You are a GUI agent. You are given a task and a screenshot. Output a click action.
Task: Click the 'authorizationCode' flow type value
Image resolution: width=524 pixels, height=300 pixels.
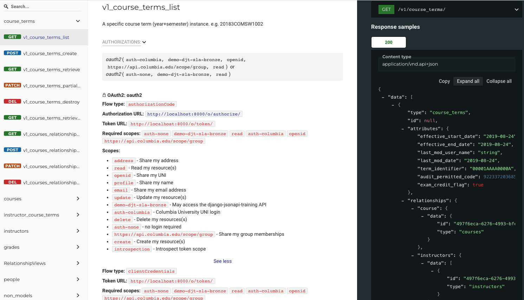(151, 104)
